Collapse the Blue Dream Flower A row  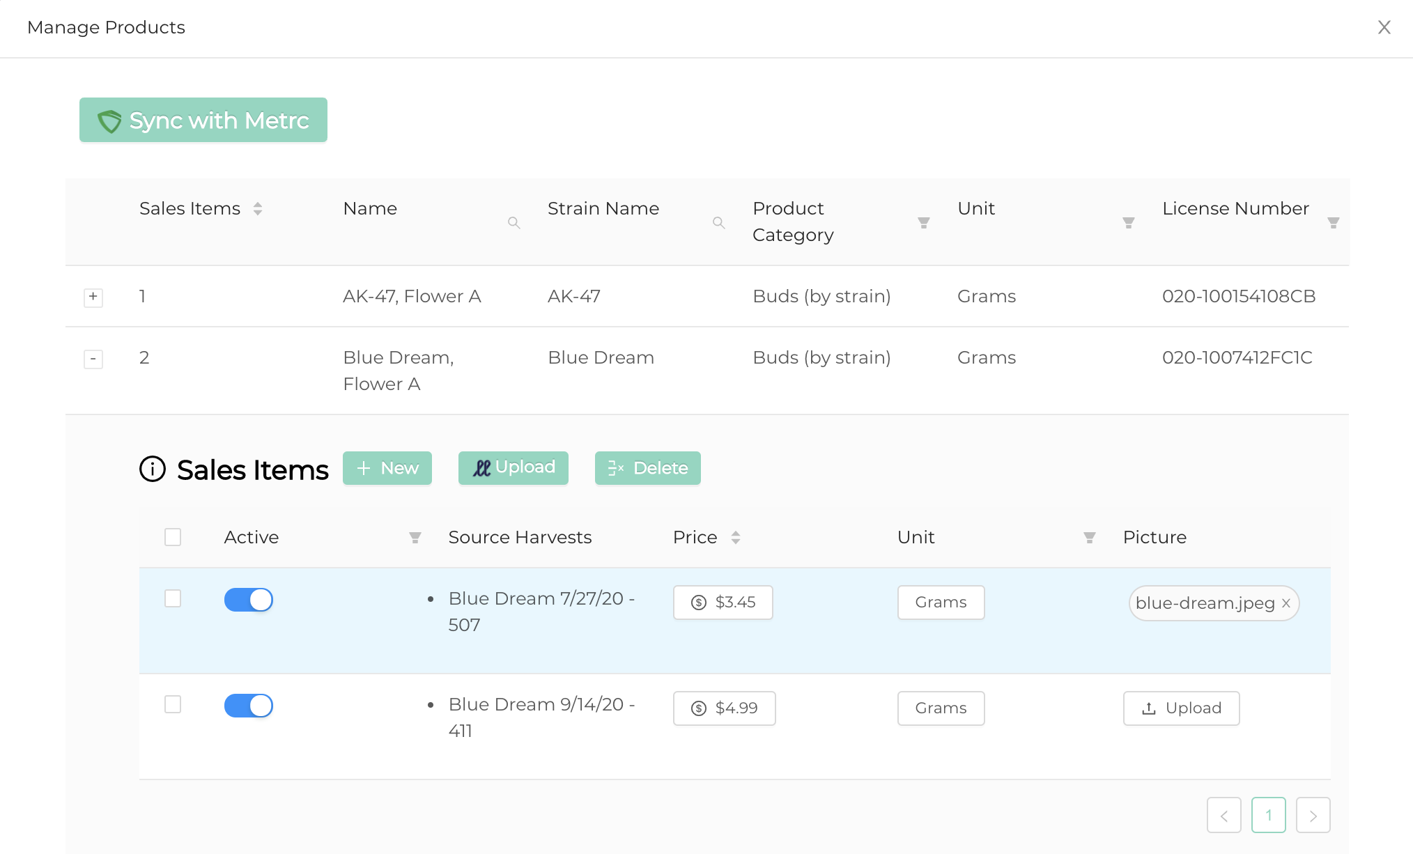tap(93, 359)
